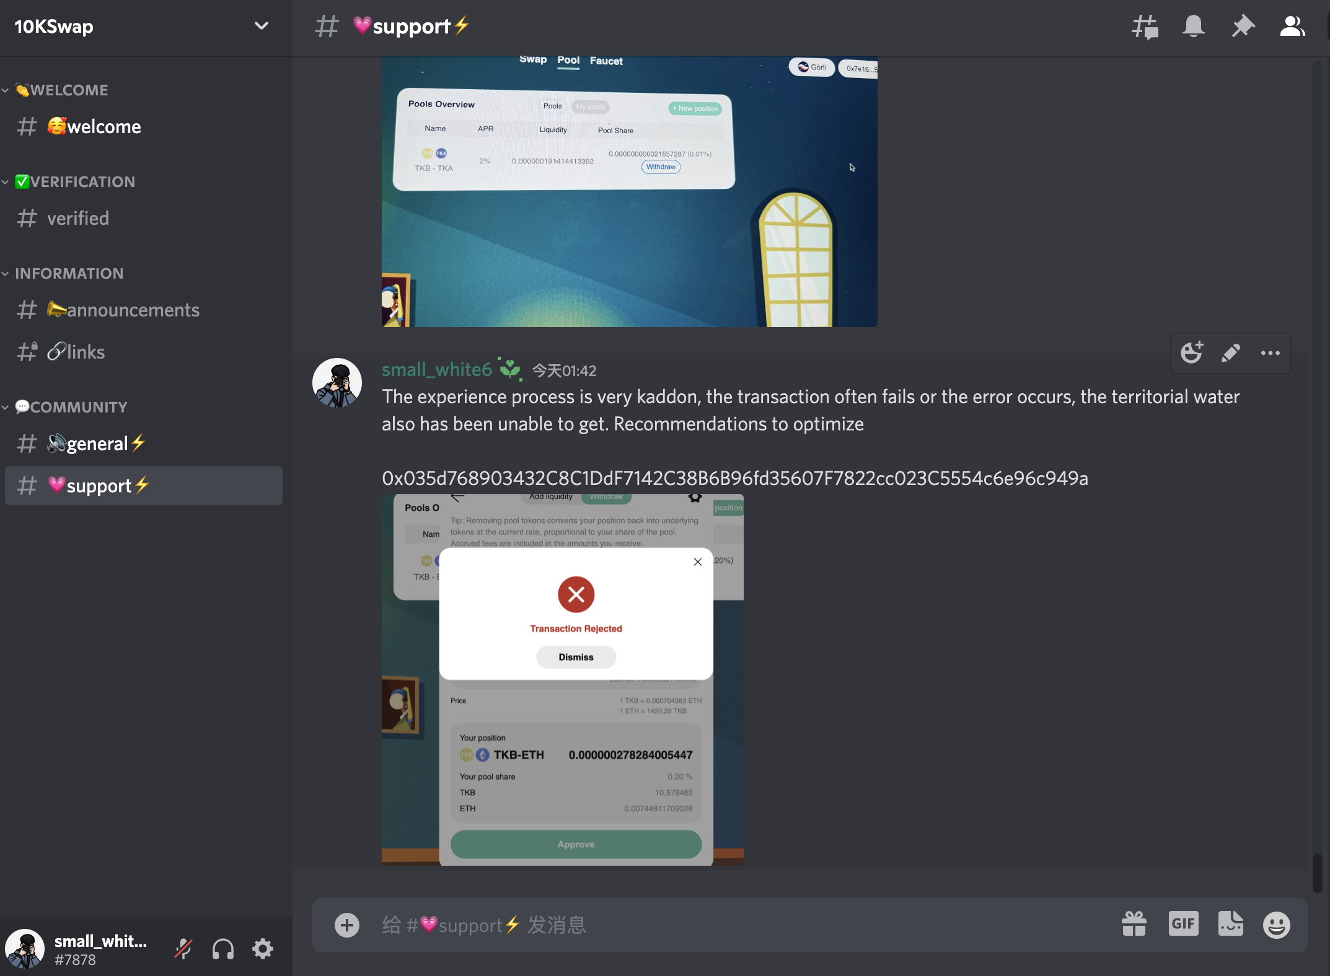This screenshot has width=1330, height=976.
Task: Click small_white6 #7878 in user panel
Action: tap(99, 949)
